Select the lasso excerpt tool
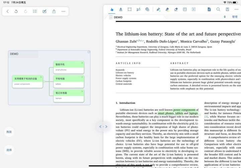Viewport: 241px width, 168px height. pyautogui.click(x=138, y=9)
